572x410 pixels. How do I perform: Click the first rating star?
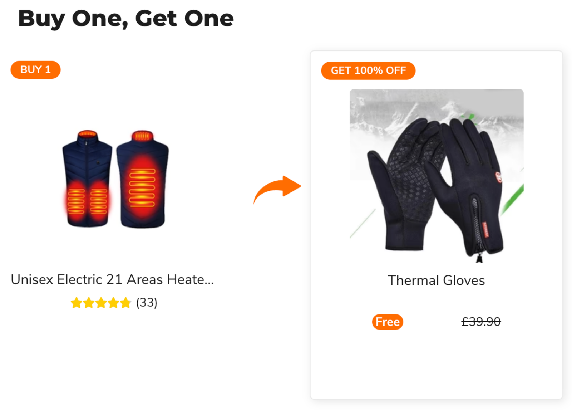coord(76,303)
